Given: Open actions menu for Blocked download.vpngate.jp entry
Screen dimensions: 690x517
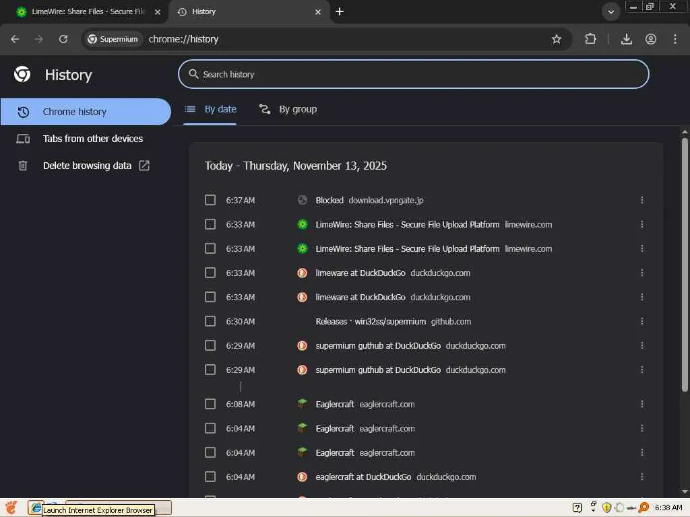Looking at the screenshot, I should coord(642,200).
